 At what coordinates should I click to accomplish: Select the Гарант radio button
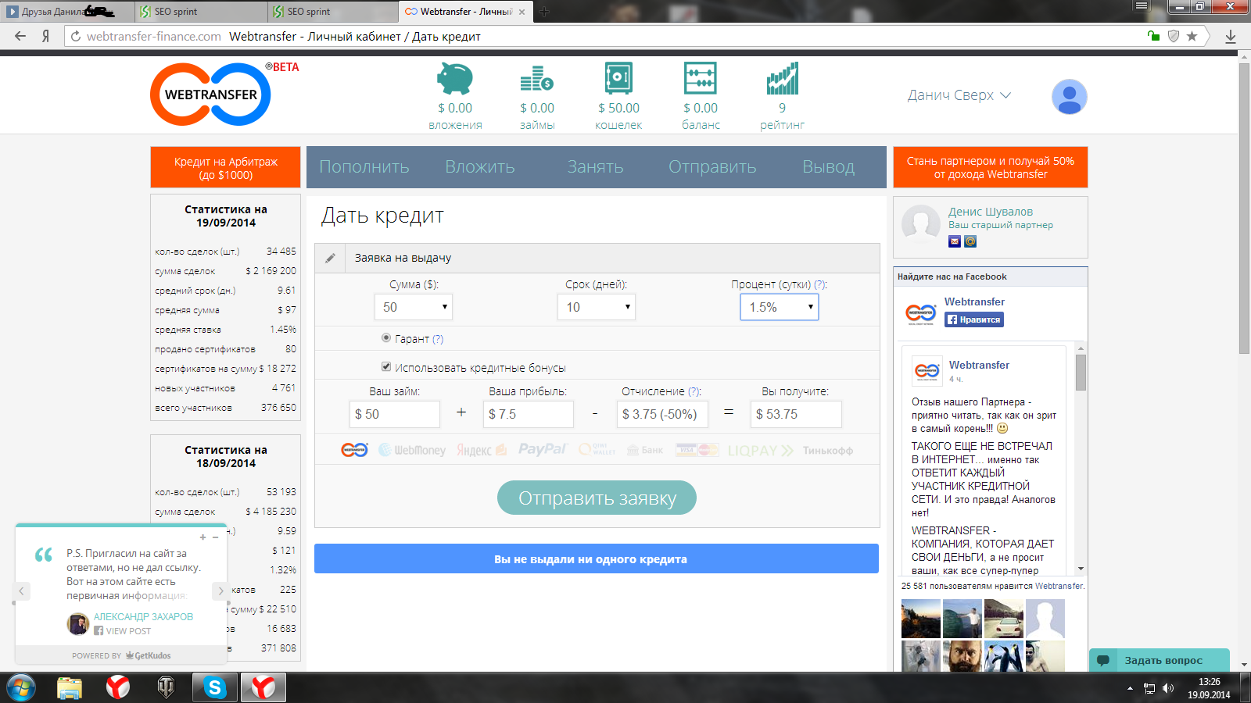point(385,337)
